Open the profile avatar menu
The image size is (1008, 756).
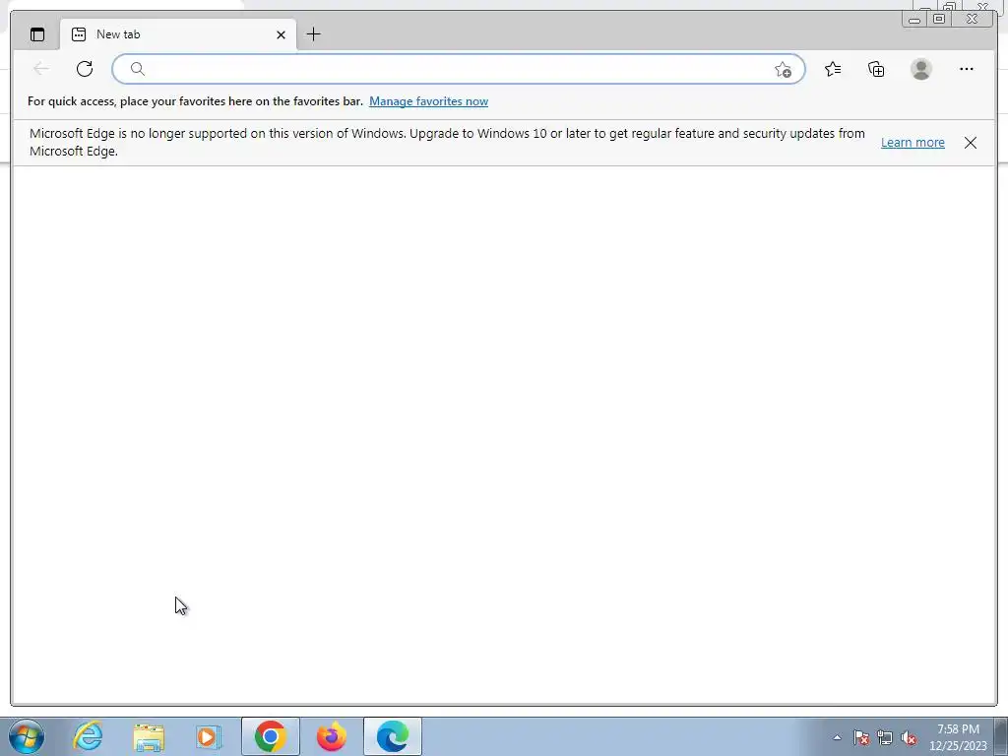point(921,69)
